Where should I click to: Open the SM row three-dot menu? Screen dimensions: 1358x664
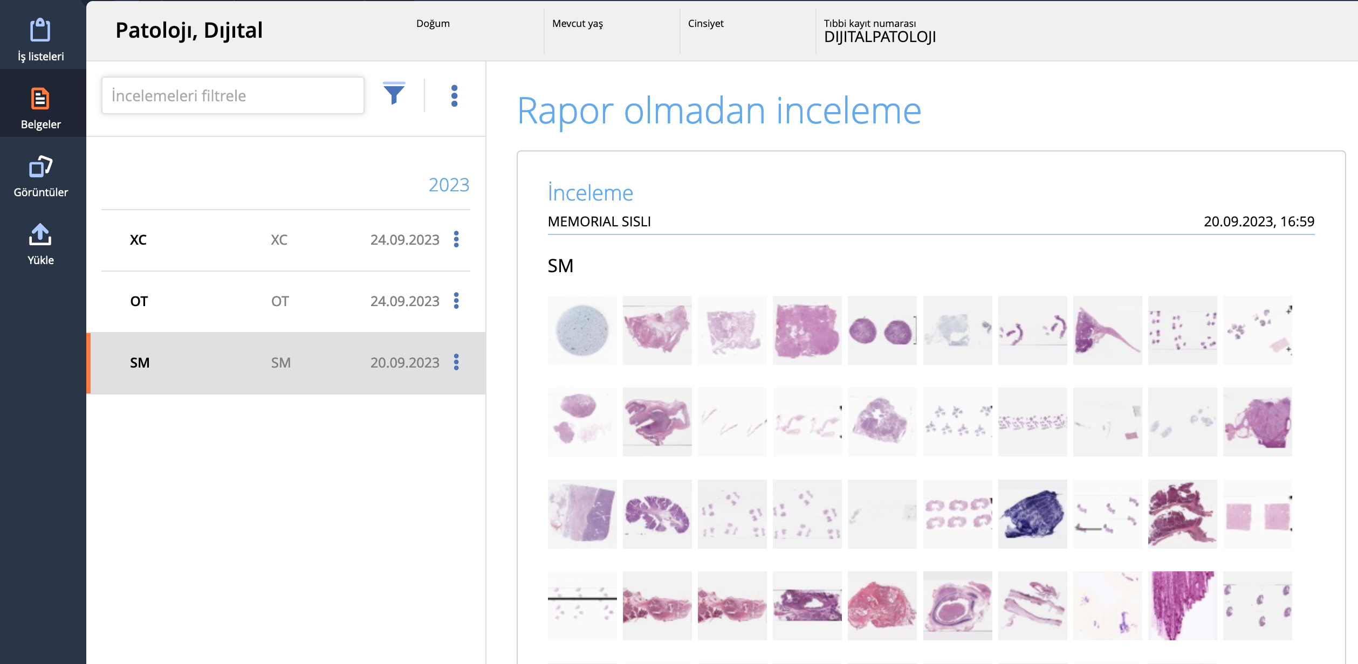tap(456, 362)
